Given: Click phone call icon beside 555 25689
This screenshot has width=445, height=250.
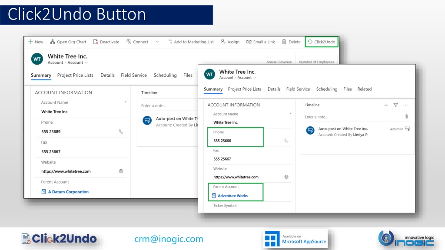Looking at the screenshot, I should 121,132.
